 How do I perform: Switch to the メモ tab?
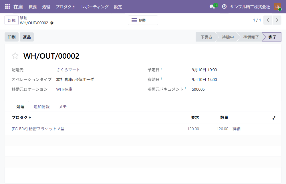click(63, 107)
